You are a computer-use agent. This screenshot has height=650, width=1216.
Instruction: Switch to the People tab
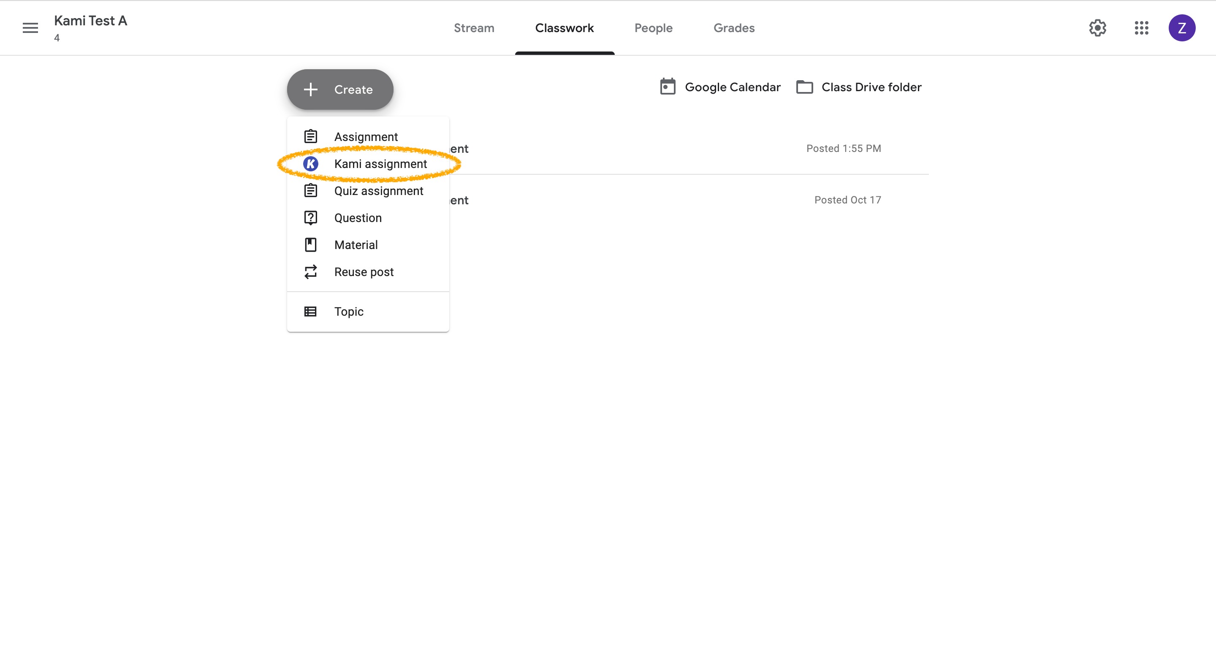(x=653, y=28)
